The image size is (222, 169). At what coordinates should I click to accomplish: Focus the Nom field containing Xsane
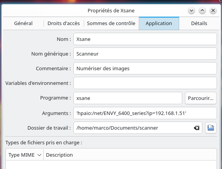pos(145,39)
